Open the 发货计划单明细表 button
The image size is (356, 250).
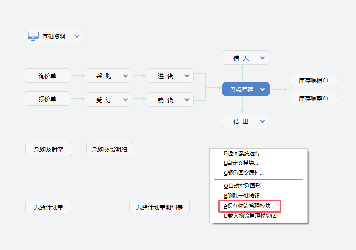(x=160, y=207)
